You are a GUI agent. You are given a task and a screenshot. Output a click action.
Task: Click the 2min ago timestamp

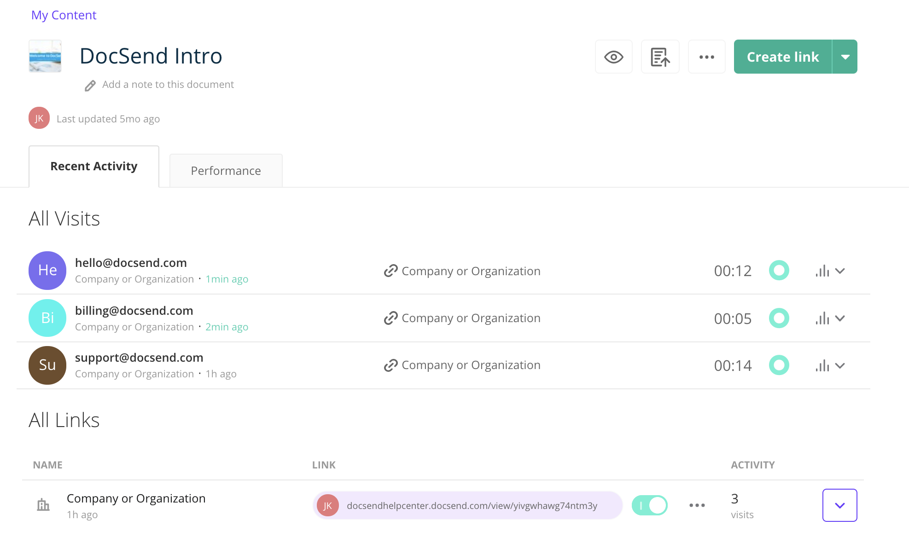[x=227, y=327]
